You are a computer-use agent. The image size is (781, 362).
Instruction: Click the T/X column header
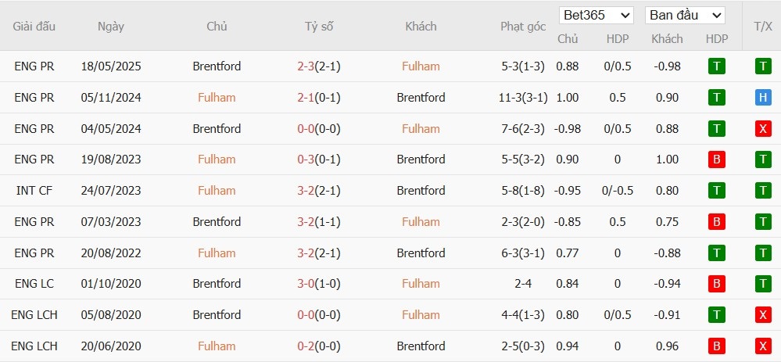763,26
